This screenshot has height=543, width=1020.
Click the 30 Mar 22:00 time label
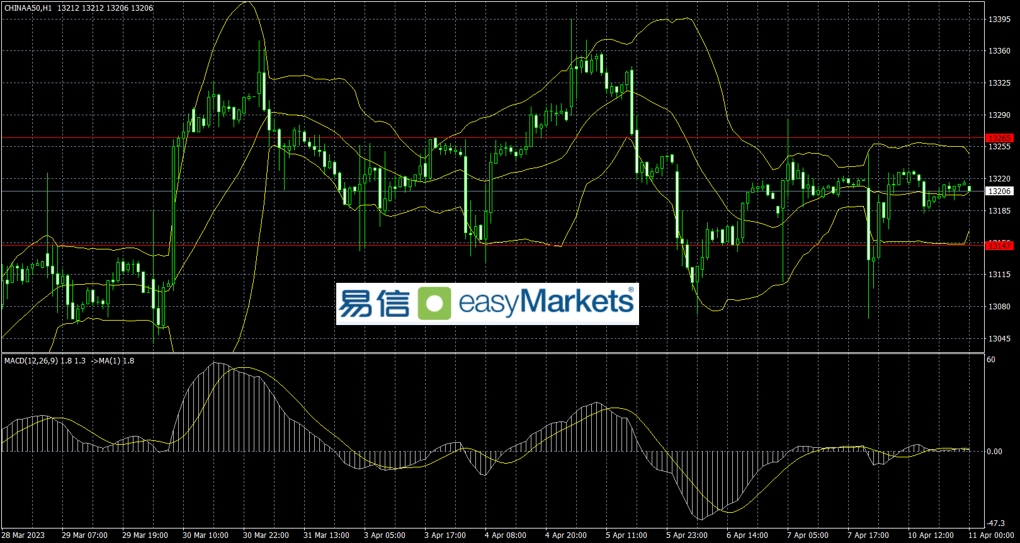(266, 535)
